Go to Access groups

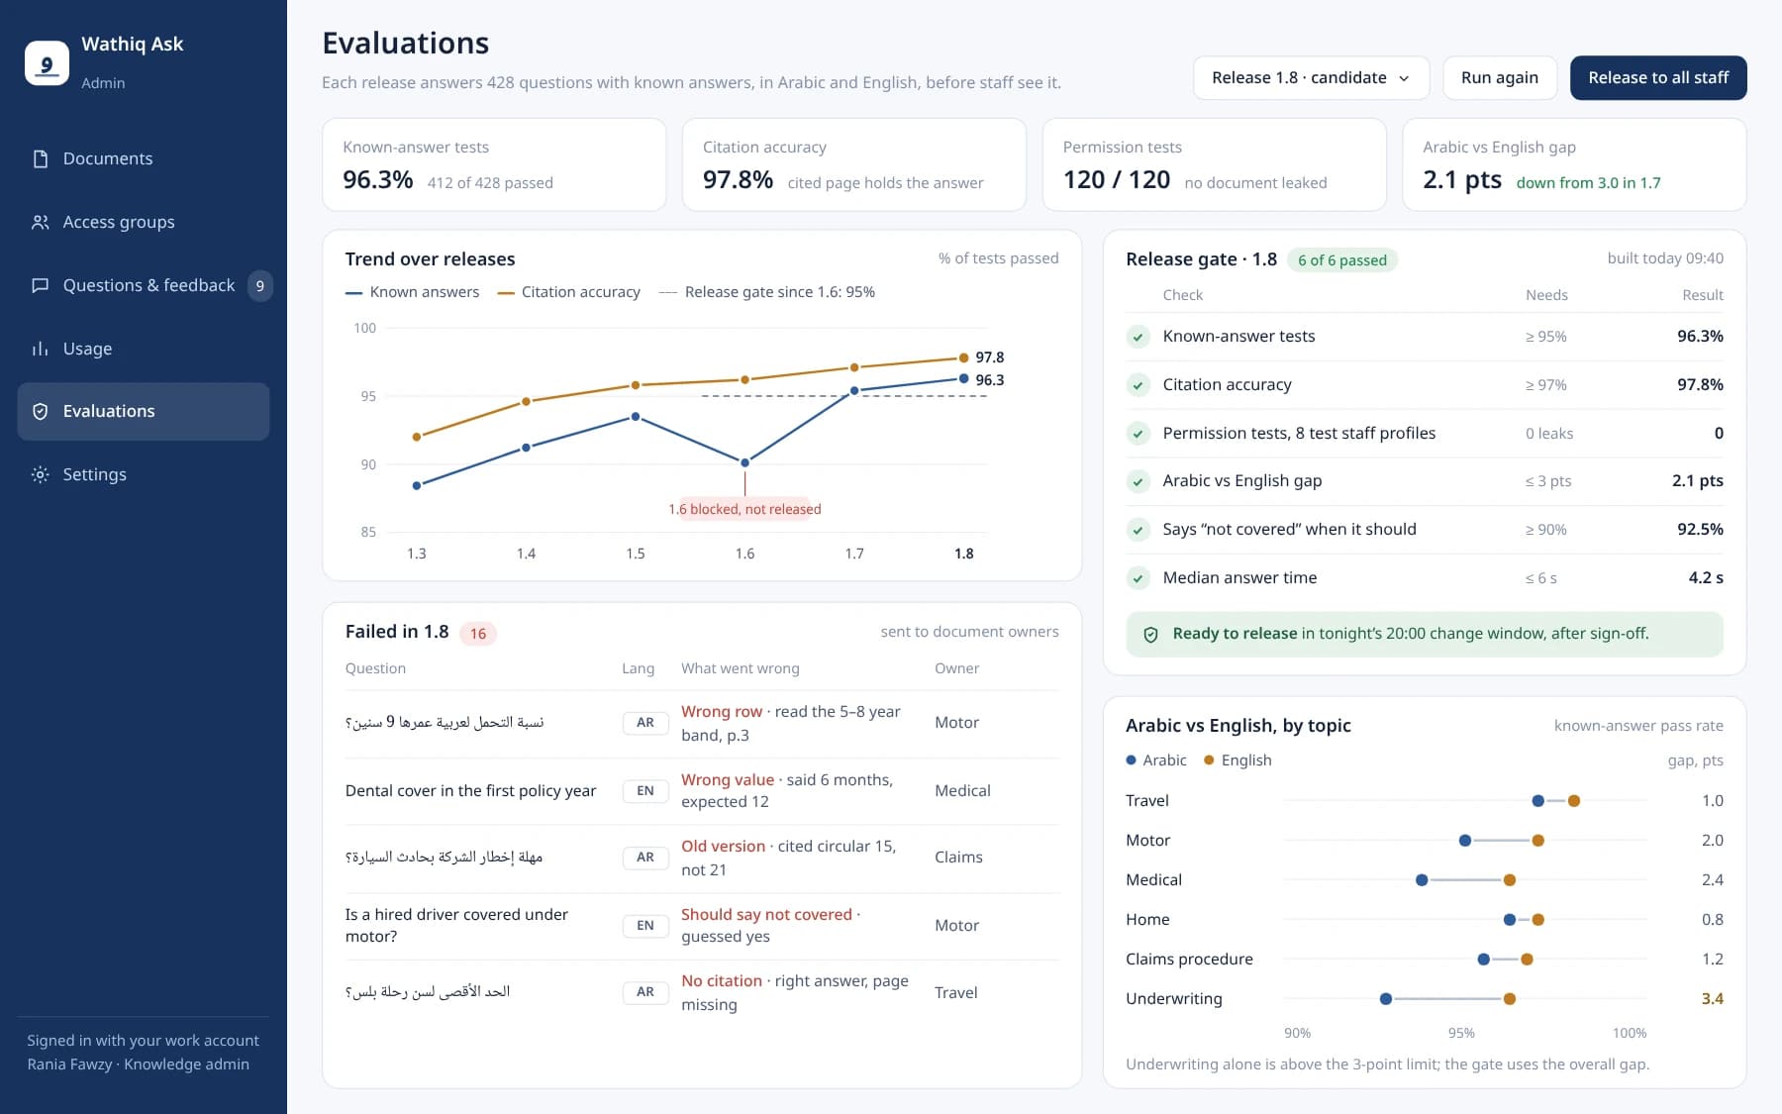point(144,222)
